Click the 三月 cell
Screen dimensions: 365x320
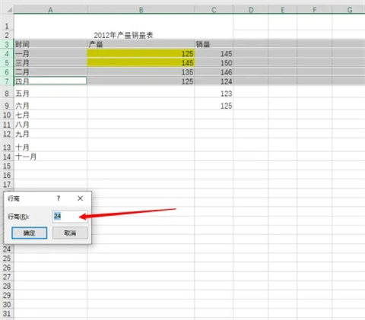[x=50, y=63]
